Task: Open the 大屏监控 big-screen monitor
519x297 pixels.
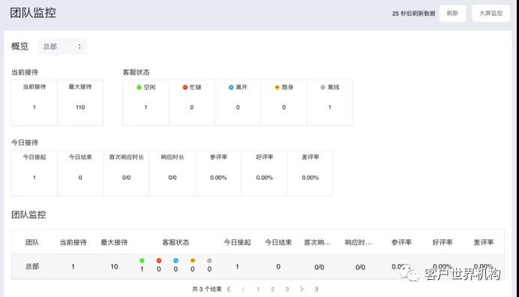Action: pyautogui.click(x=490, y=13)
